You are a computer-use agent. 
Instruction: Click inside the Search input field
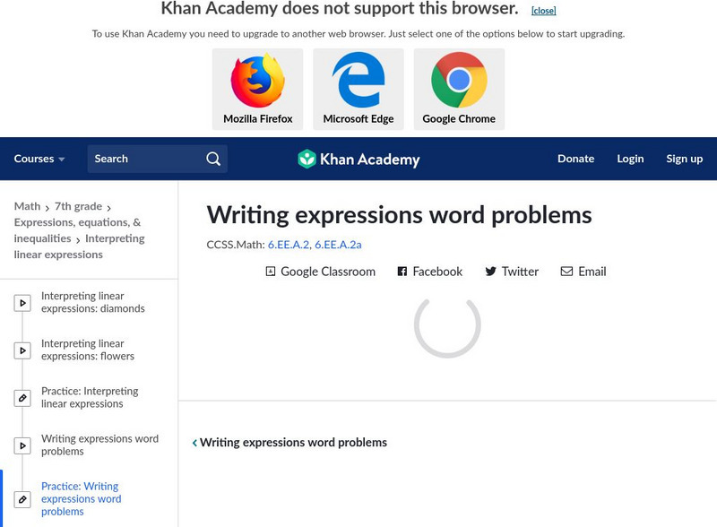143,159
